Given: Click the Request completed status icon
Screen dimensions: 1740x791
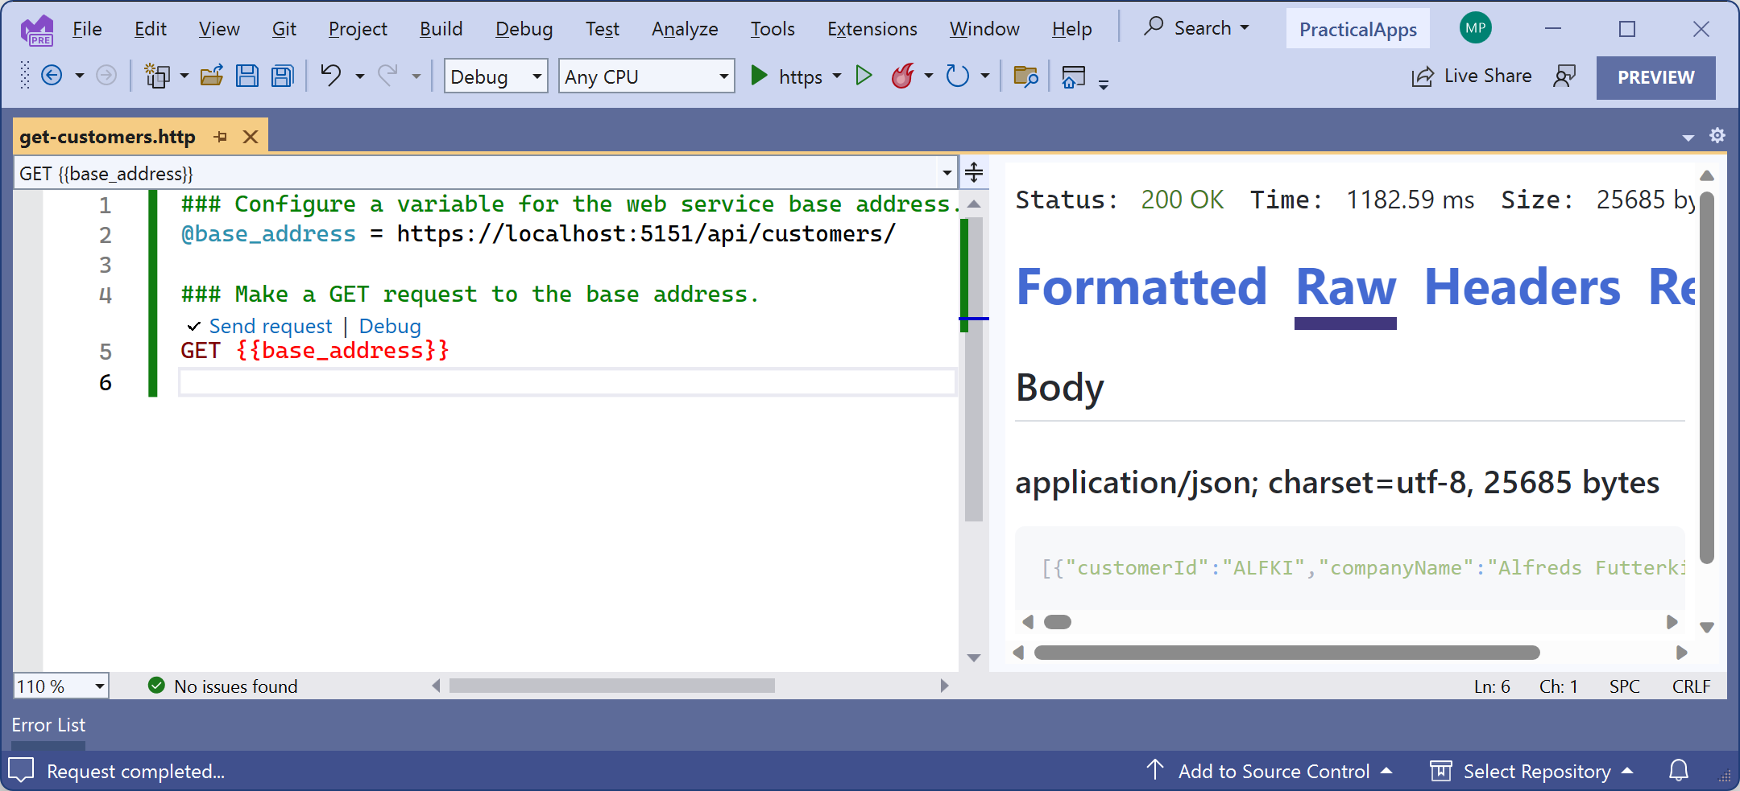Looking at the screenshot, I should 22,770.
